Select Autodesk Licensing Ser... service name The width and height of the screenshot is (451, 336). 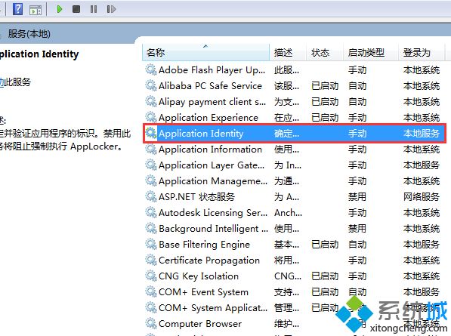(213, 212)
